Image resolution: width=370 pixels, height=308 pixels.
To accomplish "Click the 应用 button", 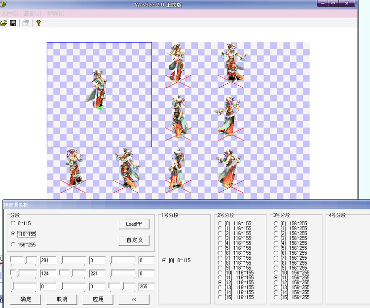I will click(98, 299).
